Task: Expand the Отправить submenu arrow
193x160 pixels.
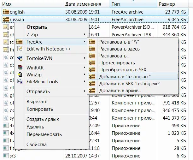Action: 85,91
